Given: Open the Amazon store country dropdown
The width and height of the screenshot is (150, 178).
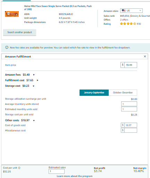Looking at the screenshot, I should [131, 10].
